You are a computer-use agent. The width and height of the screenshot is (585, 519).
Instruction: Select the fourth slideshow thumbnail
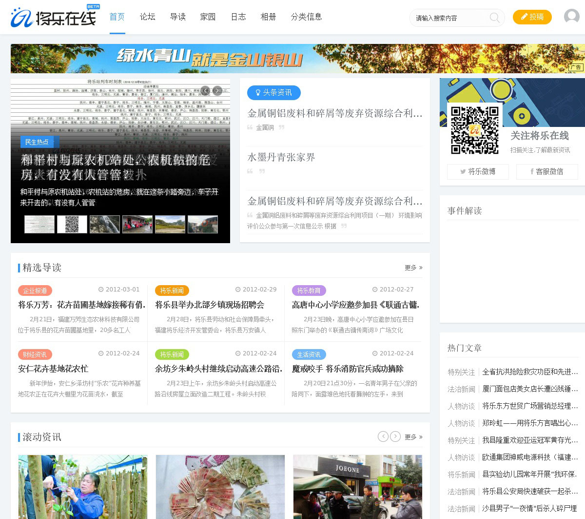137,224
